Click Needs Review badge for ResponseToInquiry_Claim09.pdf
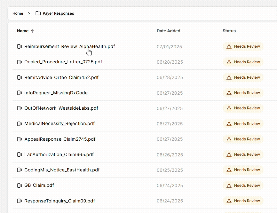This screenshot has width=277, height=213. click(243, 201)
